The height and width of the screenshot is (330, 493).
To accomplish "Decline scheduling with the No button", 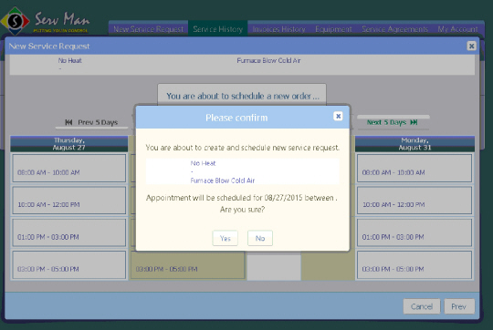I will pyautogui.click(x=260, y=238).
